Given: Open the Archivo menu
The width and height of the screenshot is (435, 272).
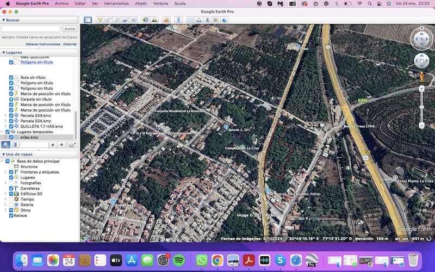Looking at the screenshot, I should click(x=61, y=4).
